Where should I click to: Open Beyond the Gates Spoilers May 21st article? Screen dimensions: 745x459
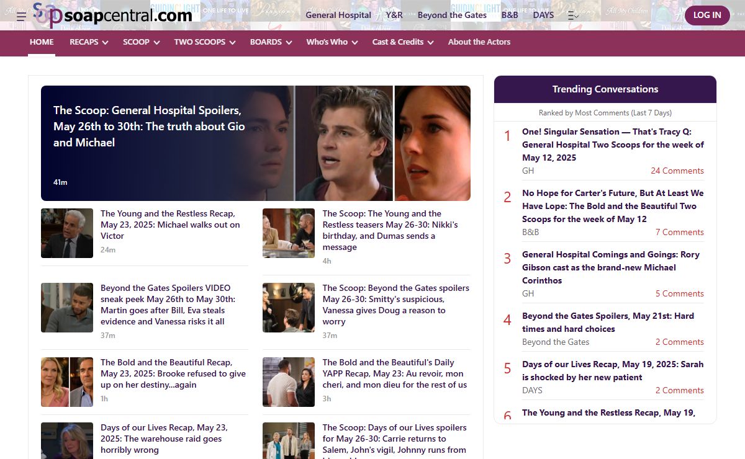608,323
